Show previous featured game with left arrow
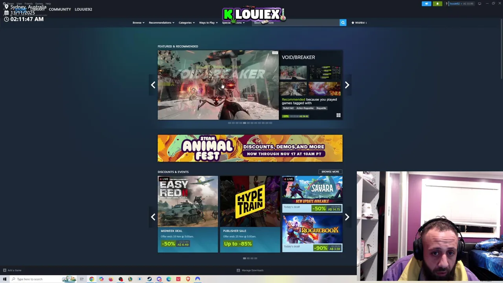Viewport: 503px width, 283px height. (x=153, y=85)
